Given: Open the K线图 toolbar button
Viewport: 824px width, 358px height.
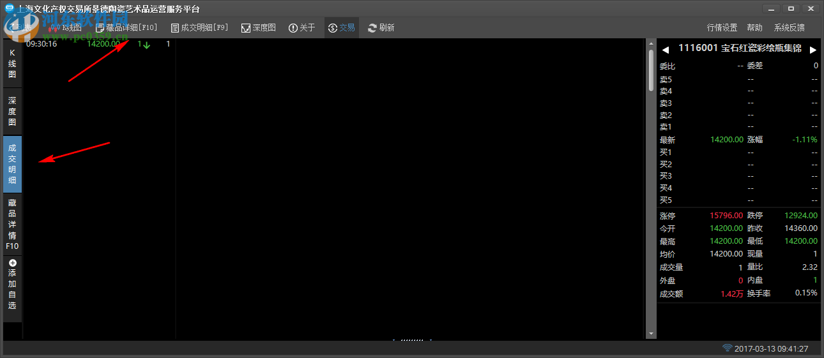Looking at the screenshot, I should coord(65,27).
